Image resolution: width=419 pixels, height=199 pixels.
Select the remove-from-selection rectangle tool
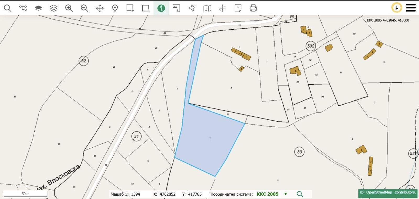(146, 8)
